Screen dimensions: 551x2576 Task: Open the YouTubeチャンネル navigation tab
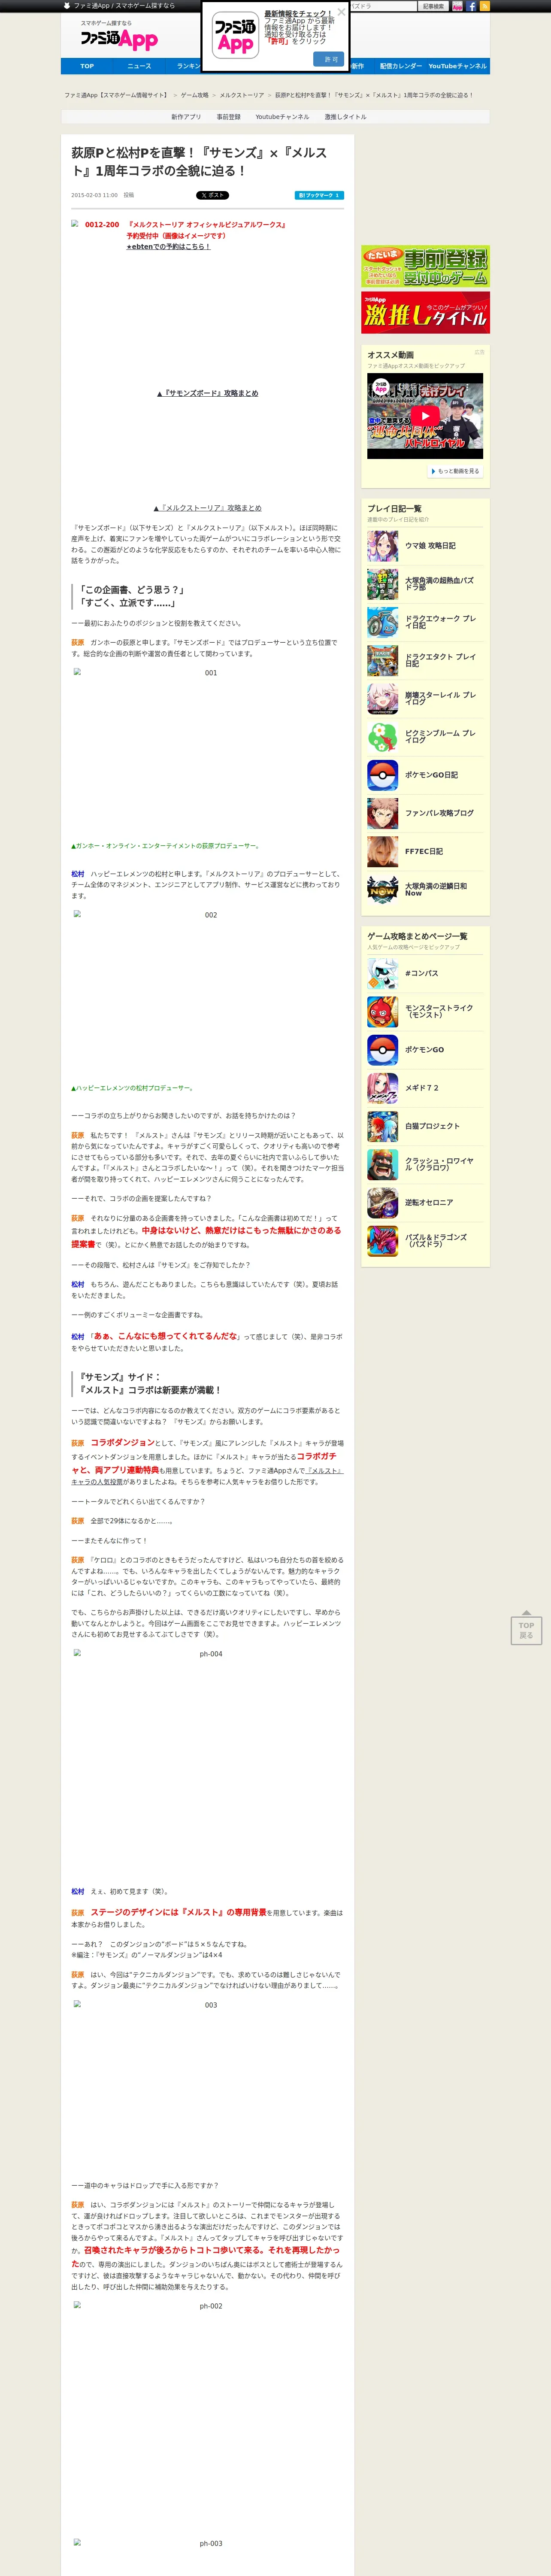tap(458, 66)
